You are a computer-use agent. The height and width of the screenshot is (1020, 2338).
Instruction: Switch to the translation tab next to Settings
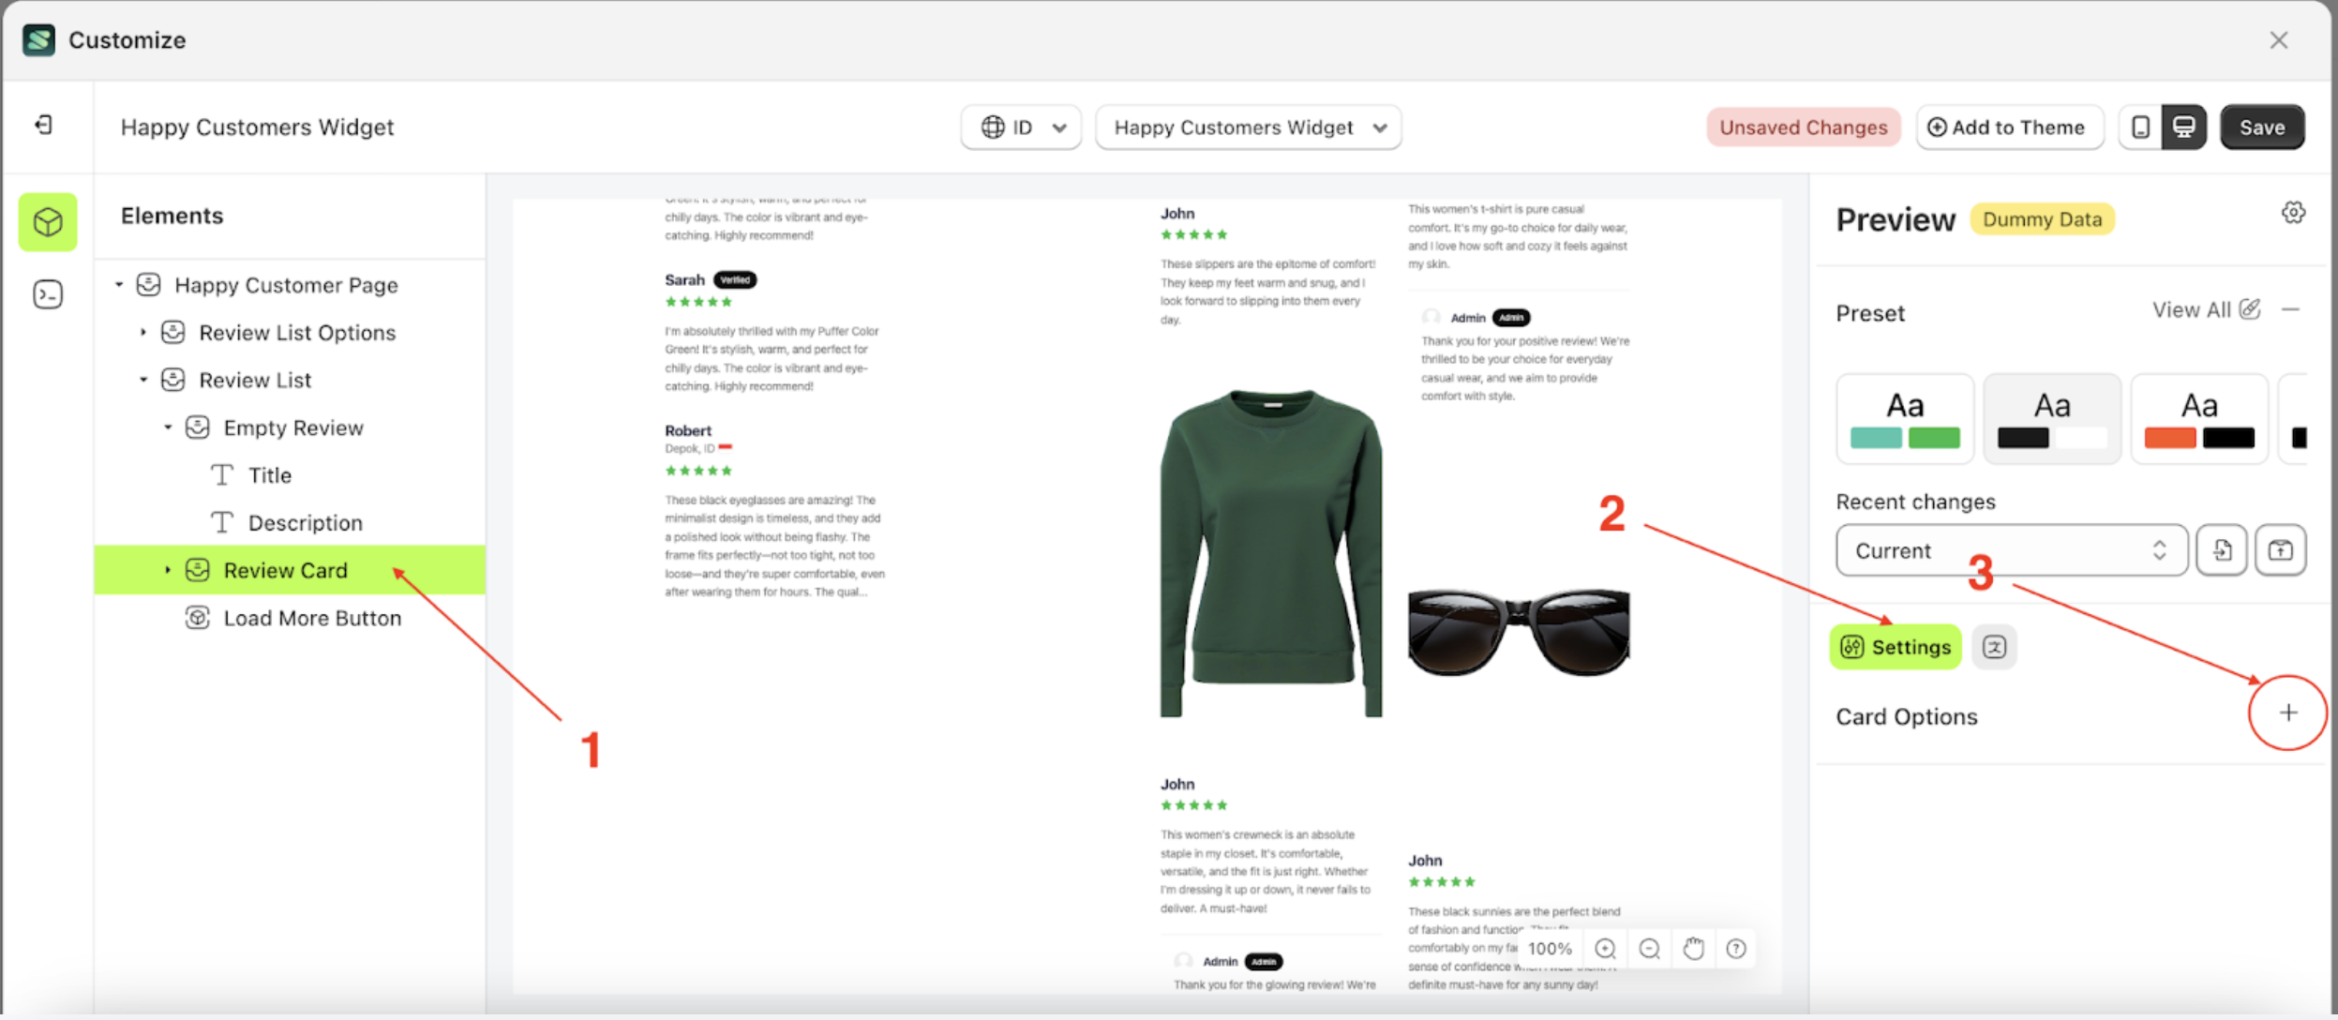coord(1994,647)
